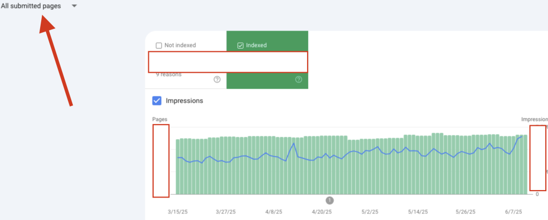Click the 3/27/25 date label
The width and height of the screenshot is (548, 220).
coord(226,212)
